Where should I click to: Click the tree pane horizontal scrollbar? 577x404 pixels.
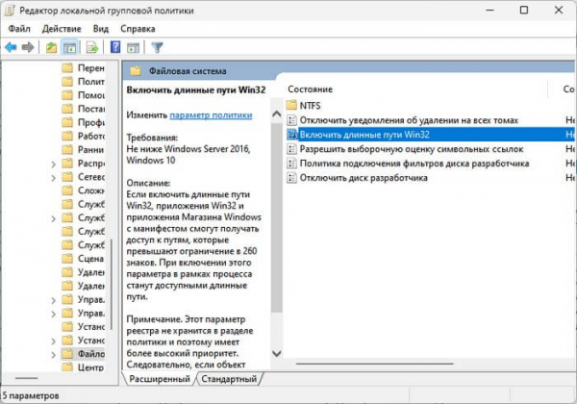click(x=26, y=378)
